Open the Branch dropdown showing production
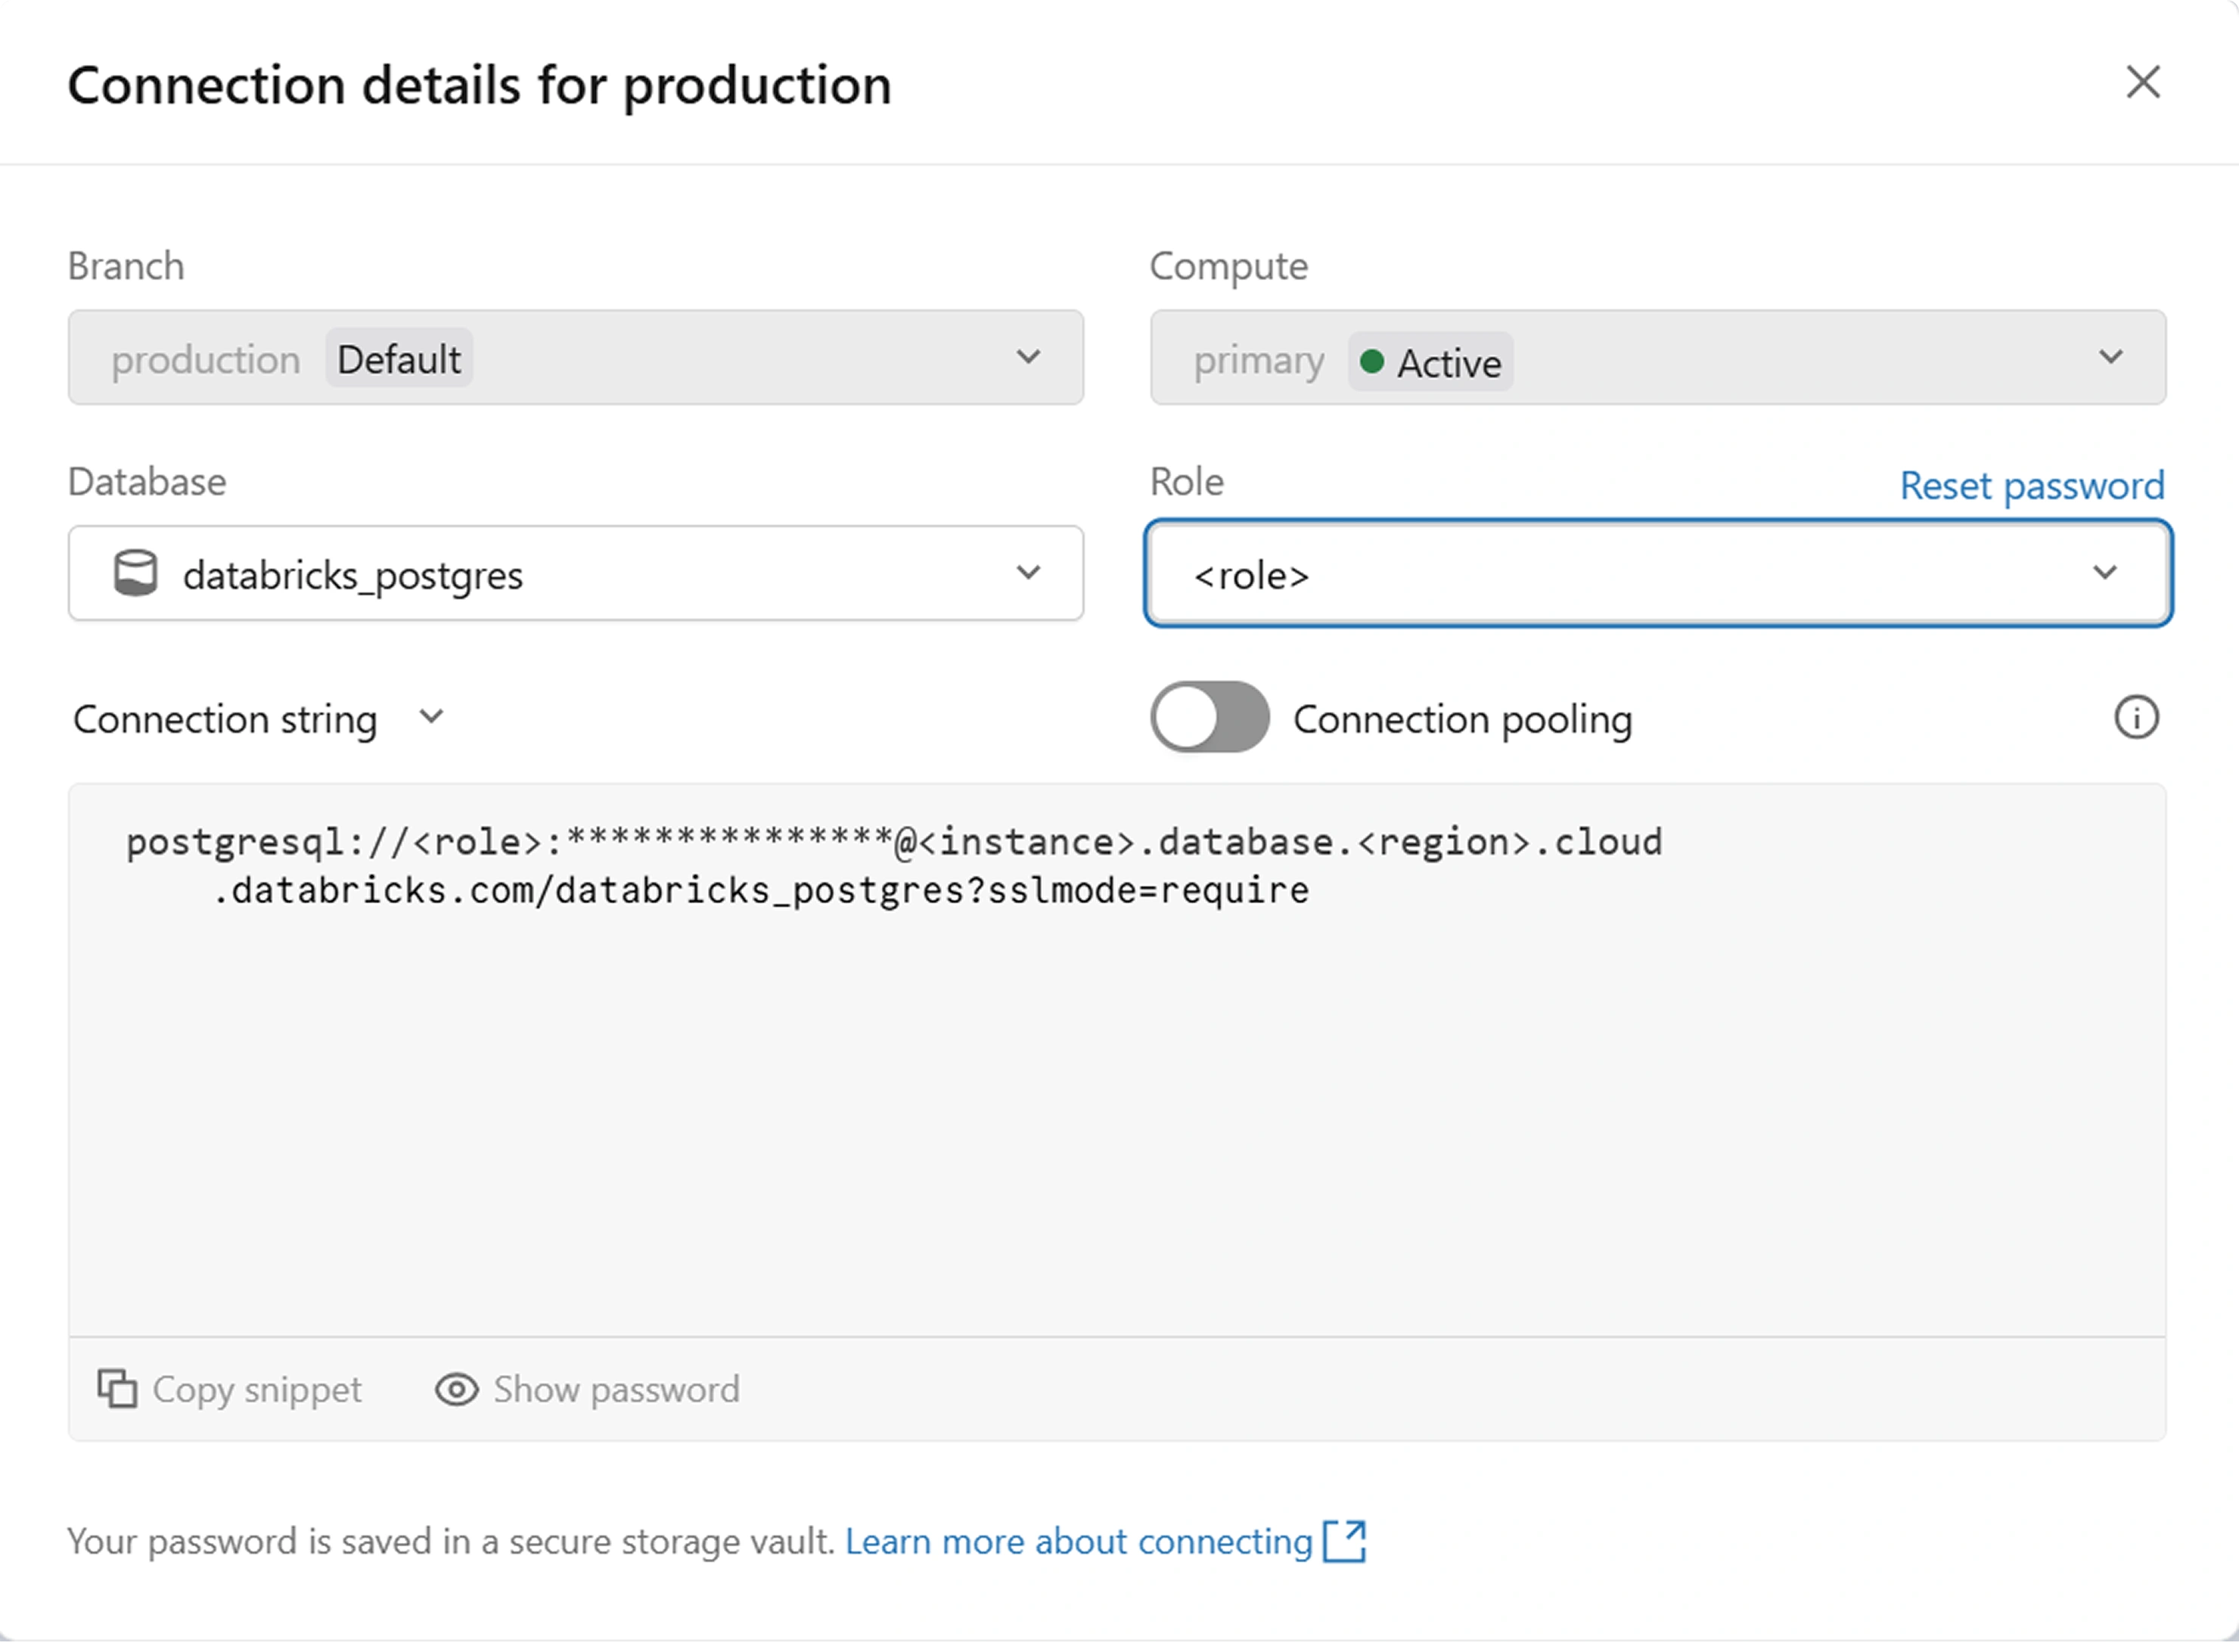 (576, 358)
